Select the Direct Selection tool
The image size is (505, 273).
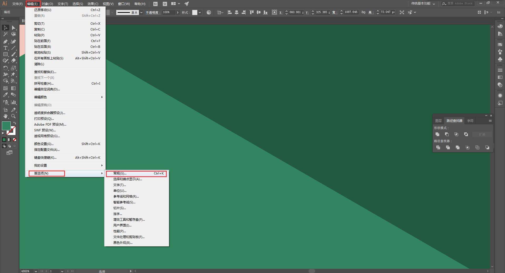(x=13, y=28)
